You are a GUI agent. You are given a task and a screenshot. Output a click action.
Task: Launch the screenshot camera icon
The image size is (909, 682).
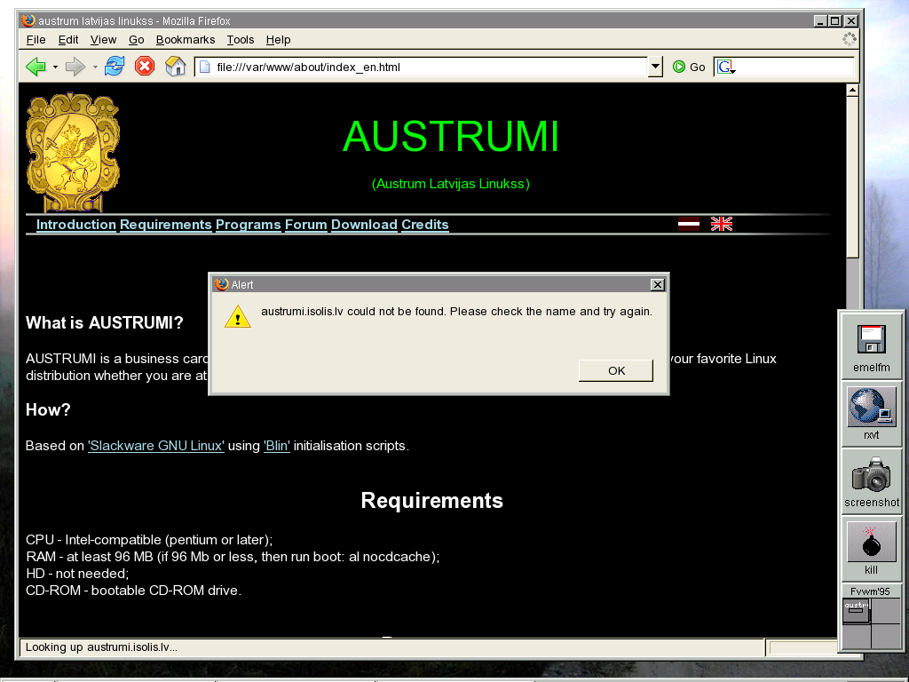pos(872,481)
